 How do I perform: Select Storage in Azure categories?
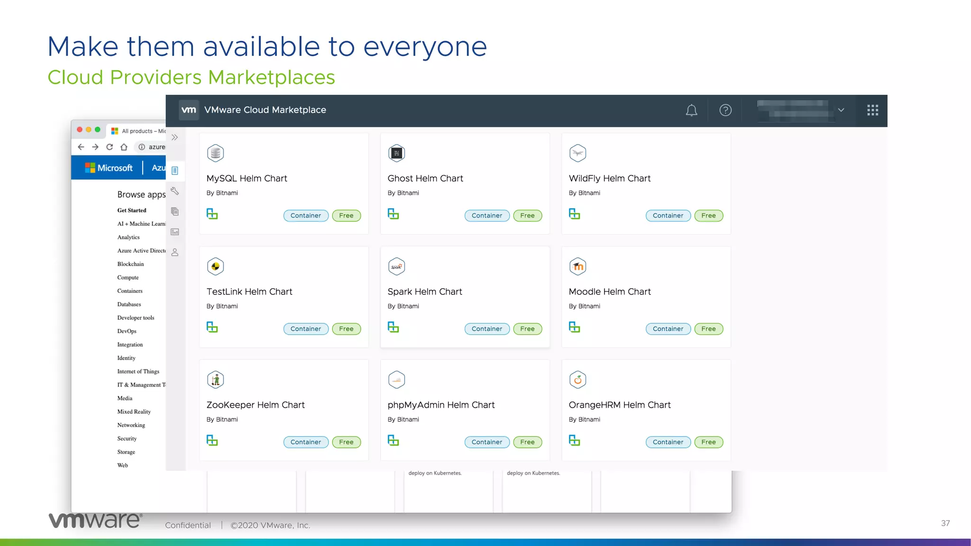(x=126, y=452)
